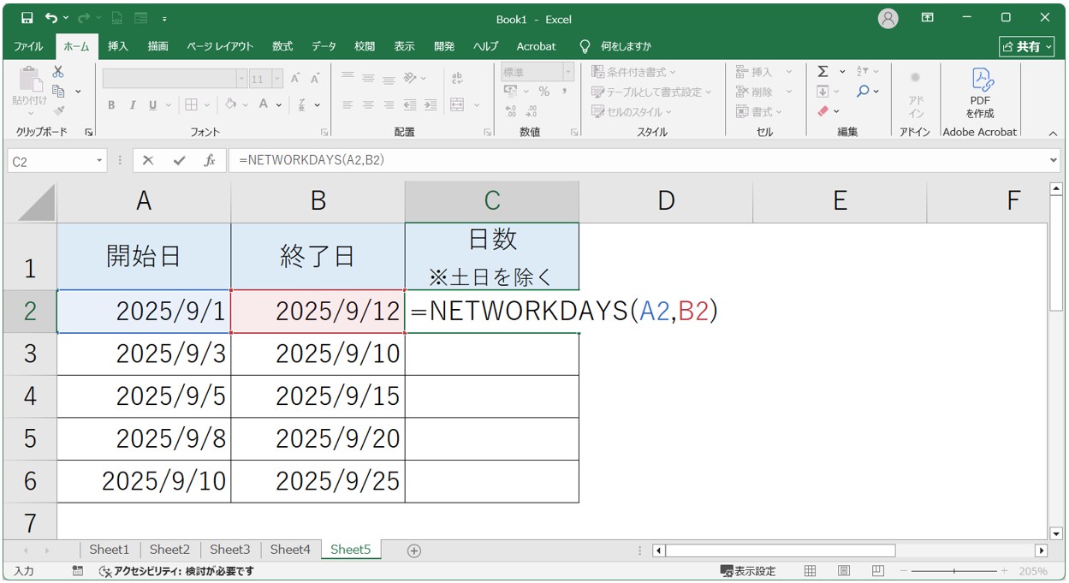Open the user account profile icon
The width and height of the screenshot is (1069, 583).
pos(888,18)
